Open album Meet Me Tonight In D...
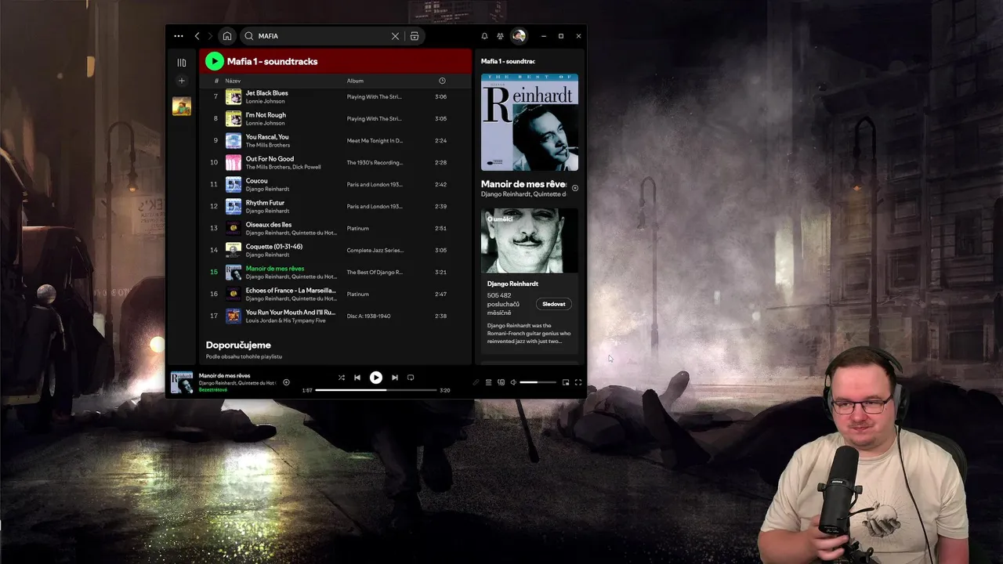The height and width of the screenshot is (564, 1003). point(375,141)
